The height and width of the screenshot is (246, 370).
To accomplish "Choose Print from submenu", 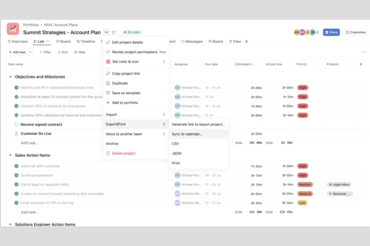I will (198, 163).
